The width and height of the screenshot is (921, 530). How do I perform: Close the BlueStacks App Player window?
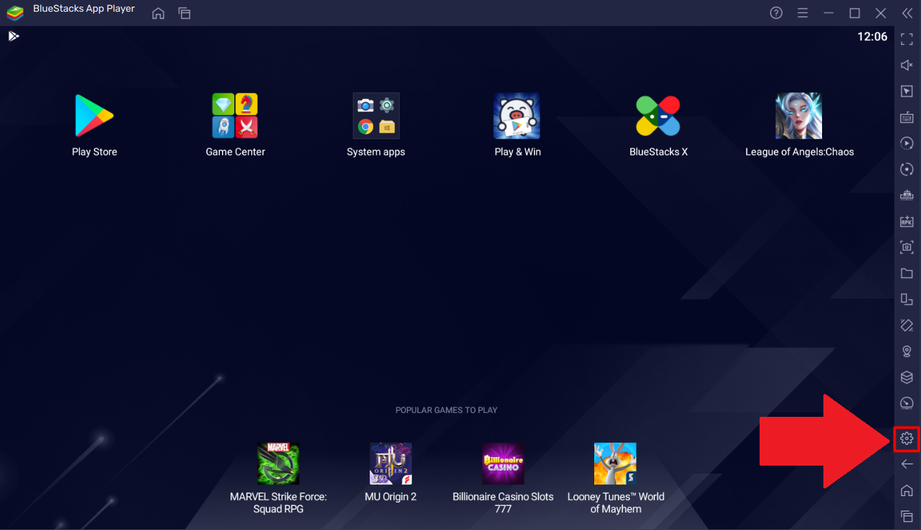[881, 13]
